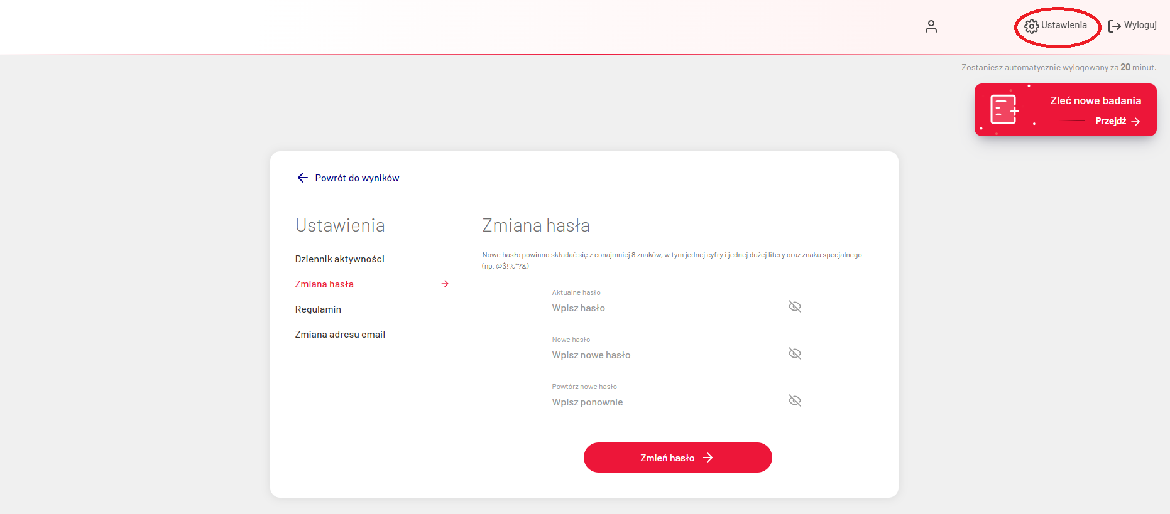The image size is (1170, 514).
Task: Focus the Aktualne hasło input field
Action: click(666, 308)
